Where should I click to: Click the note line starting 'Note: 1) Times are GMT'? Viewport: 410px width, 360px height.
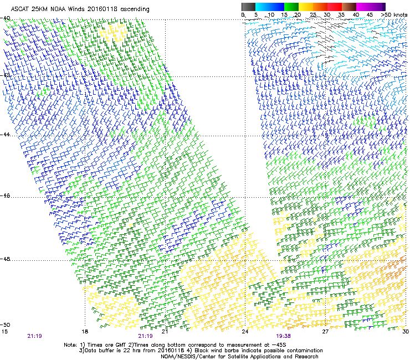click(175, 345)
